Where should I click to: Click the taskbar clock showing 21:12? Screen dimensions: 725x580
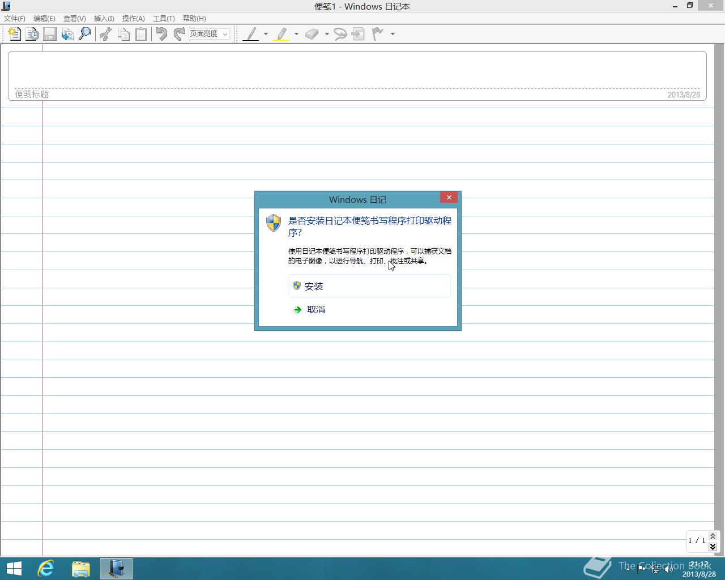tap(699, 569)
